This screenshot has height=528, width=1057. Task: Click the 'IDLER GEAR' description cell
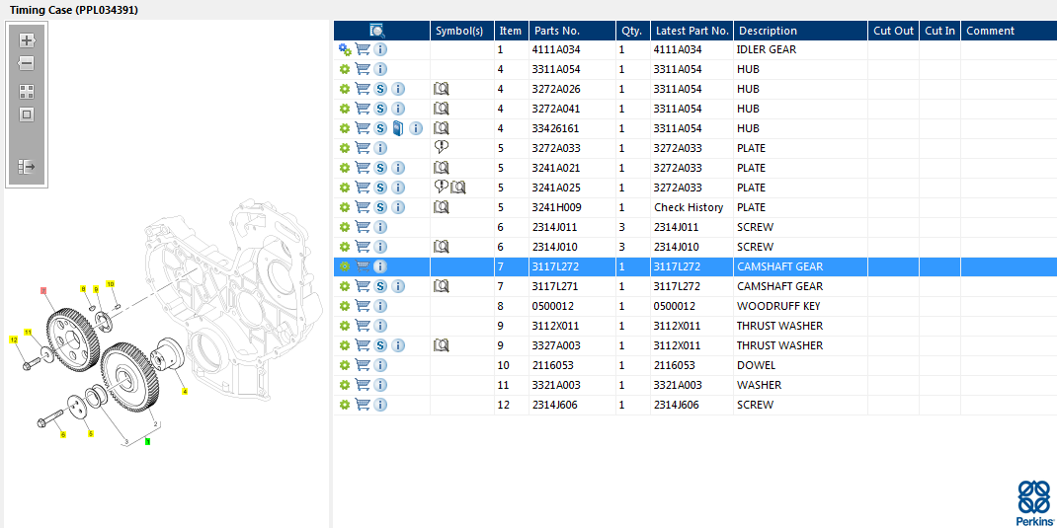coord(767,49)
